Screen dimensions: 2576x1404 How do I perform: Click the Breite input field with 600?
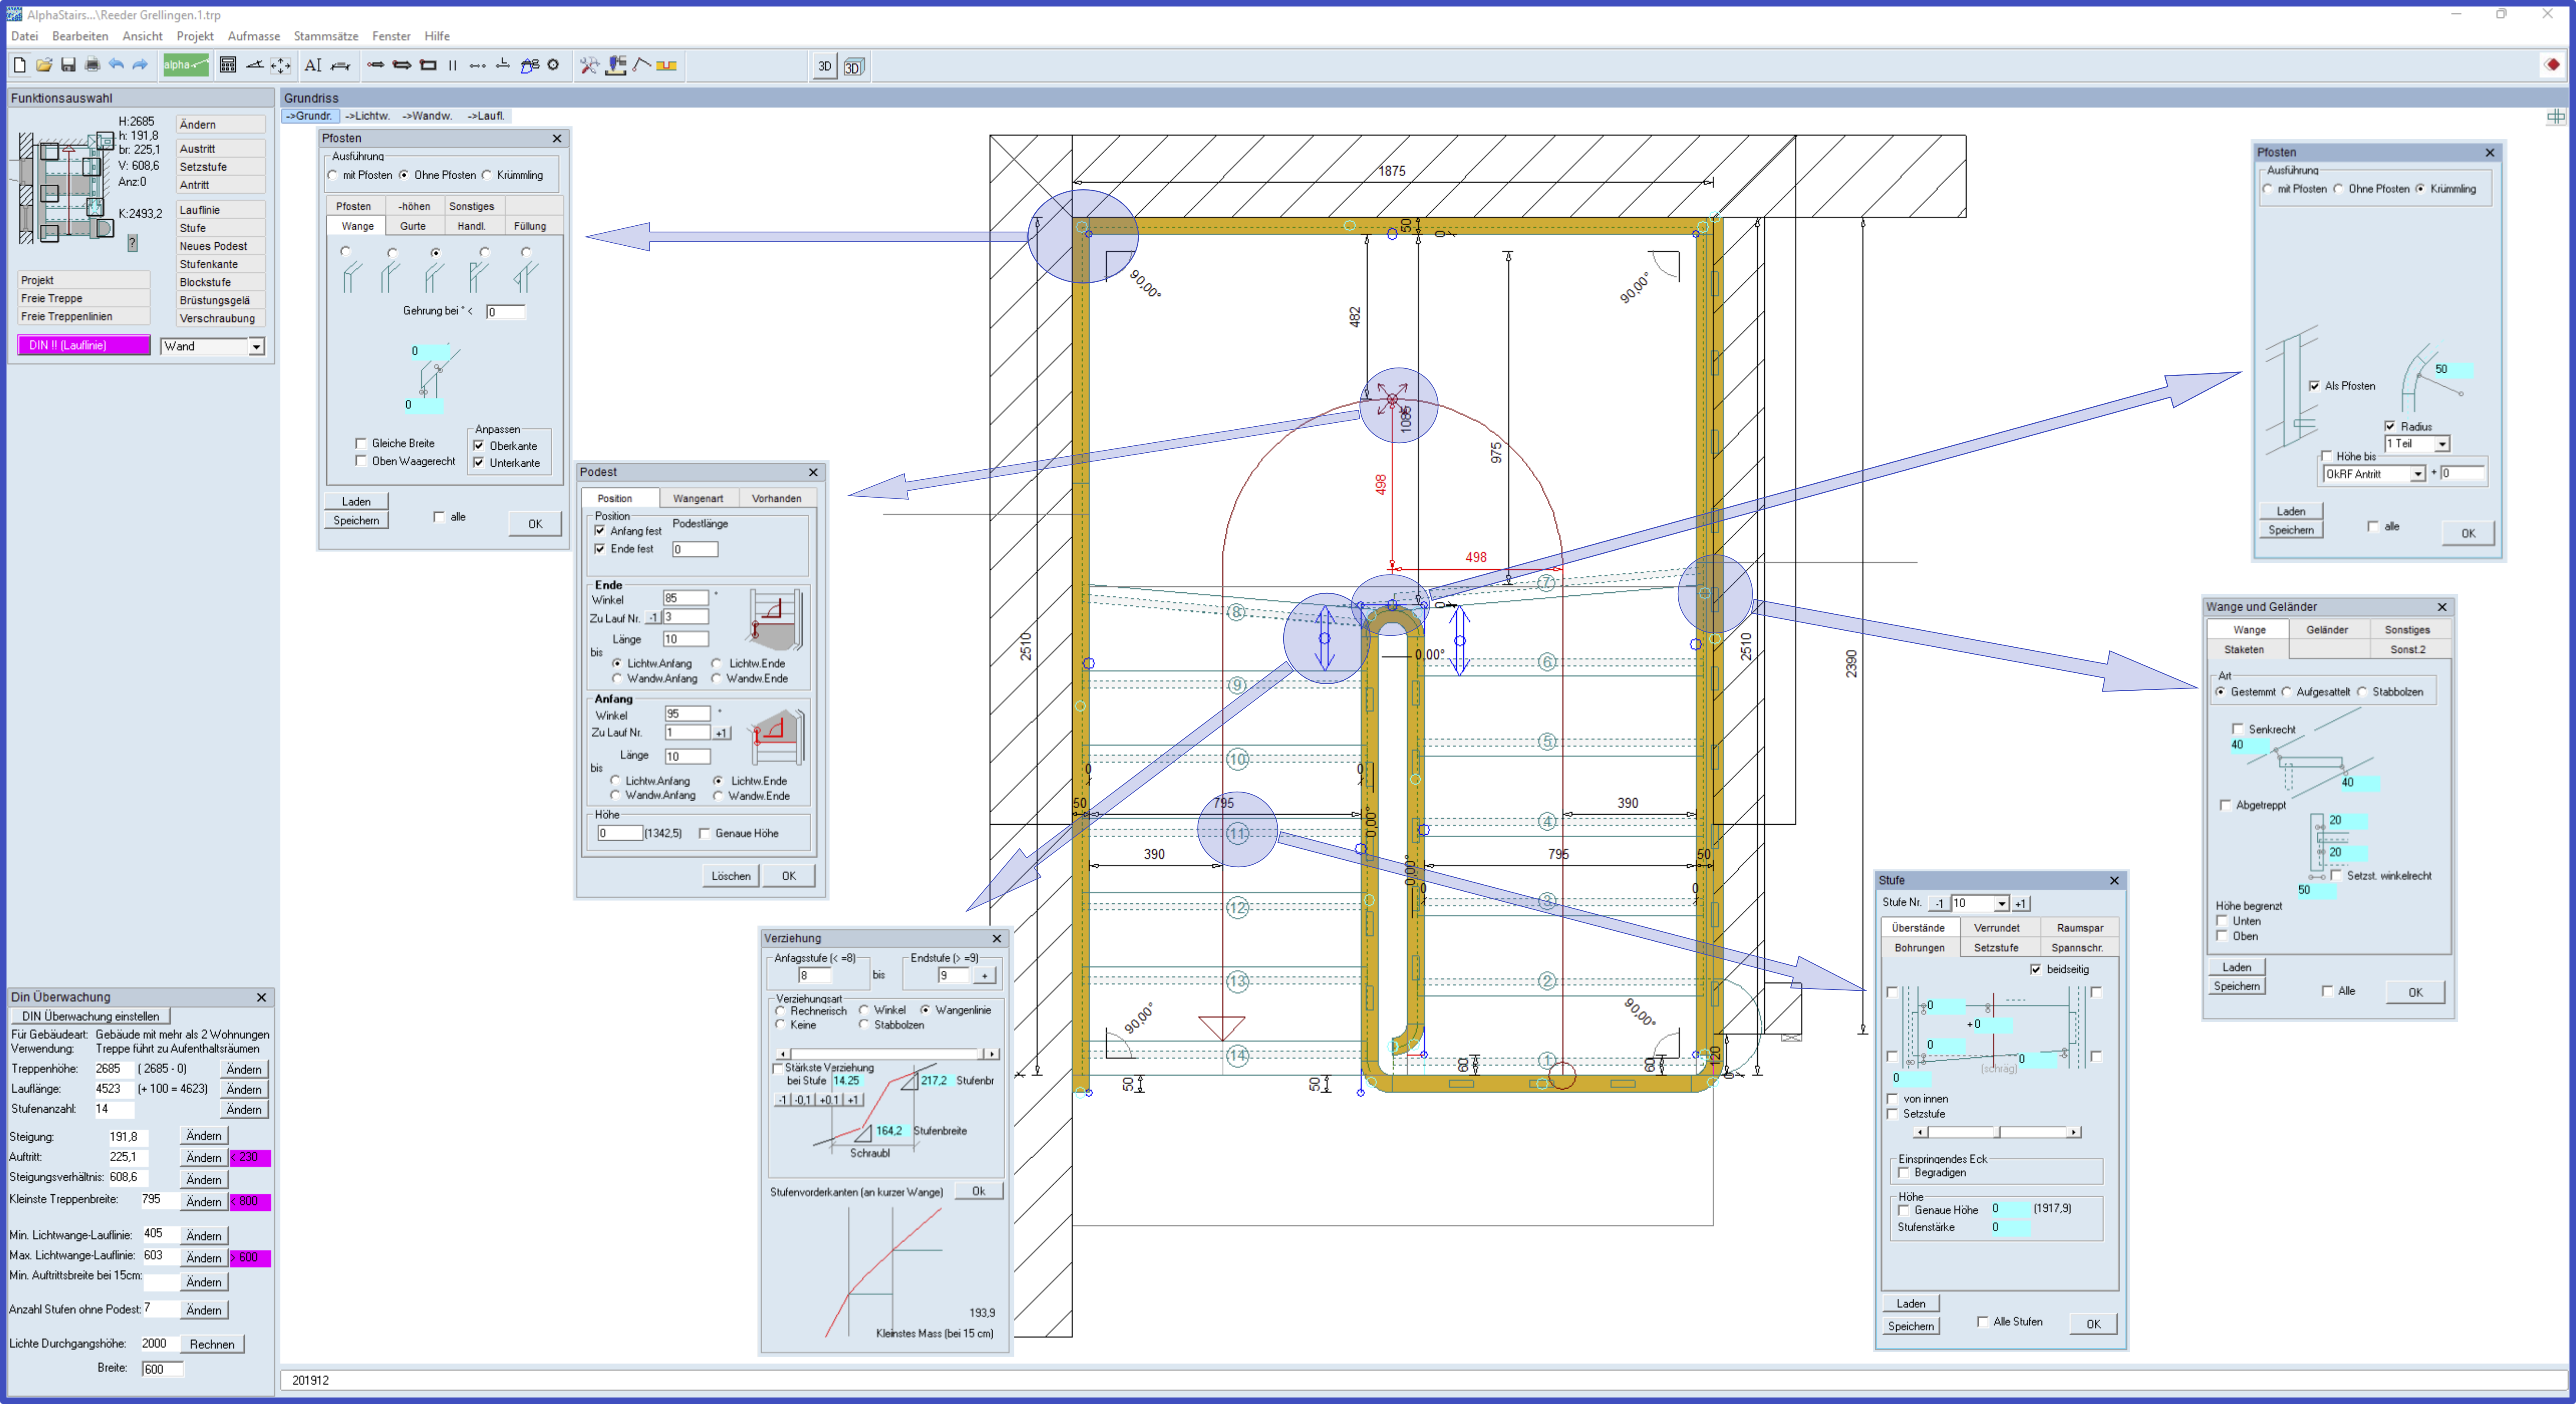[x=163, y=1369]
